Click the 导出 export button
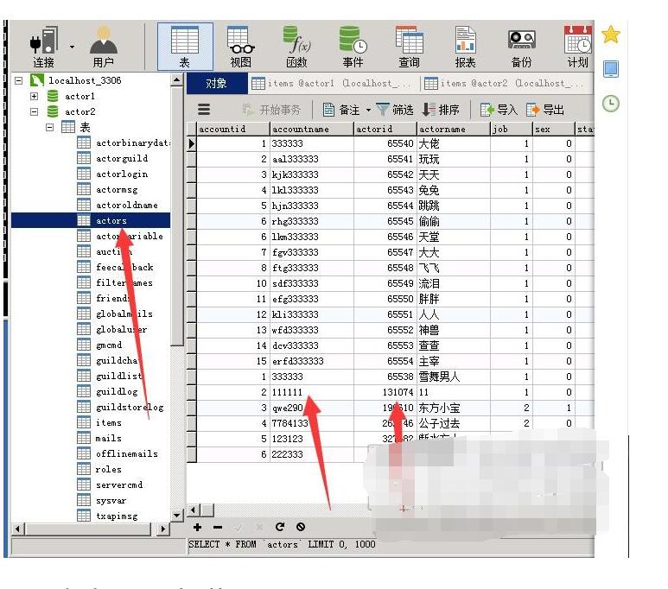This screenshot has height=589, width=668. point(545,110)
